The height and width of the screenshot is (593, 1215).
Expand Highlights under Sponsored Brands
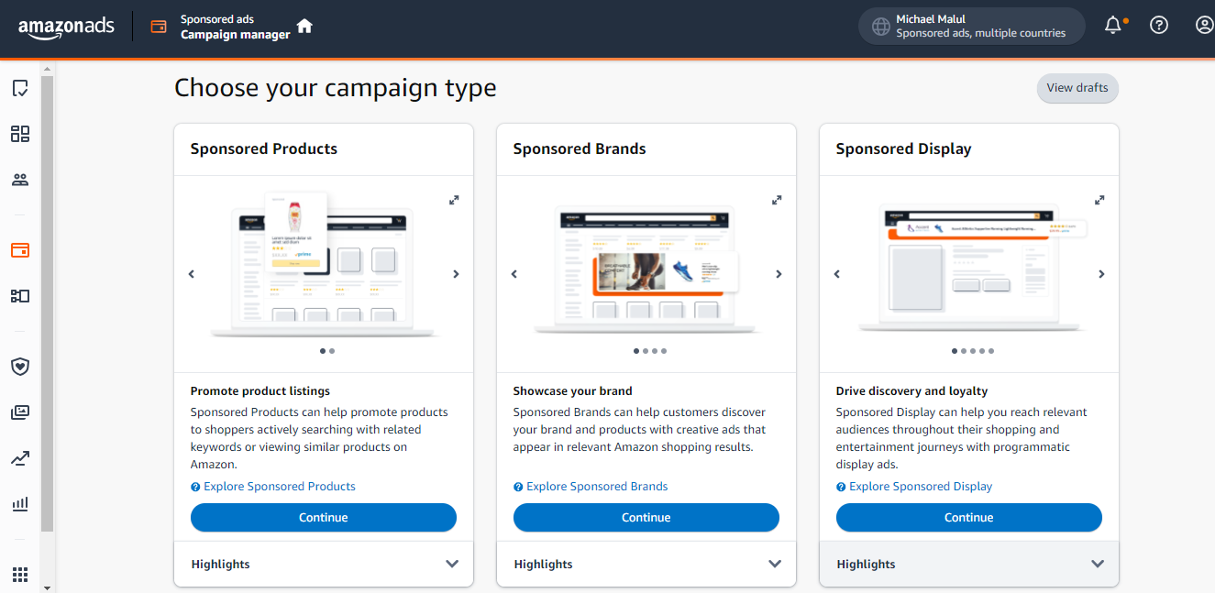pos(646,565)
